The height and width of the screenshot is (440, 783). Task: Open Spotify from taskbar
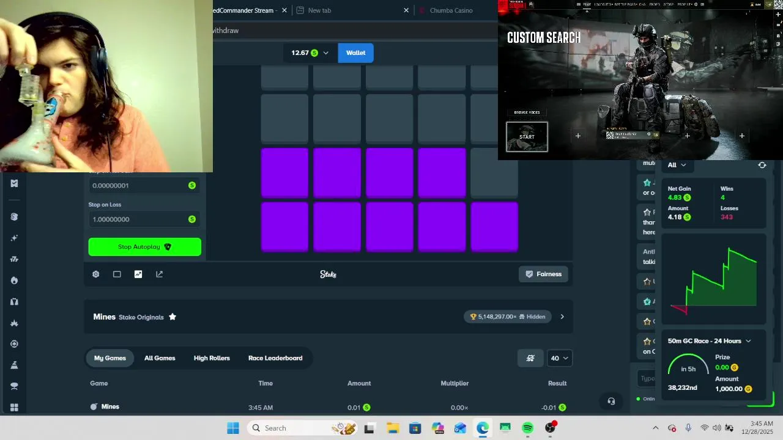click(527, 428)
